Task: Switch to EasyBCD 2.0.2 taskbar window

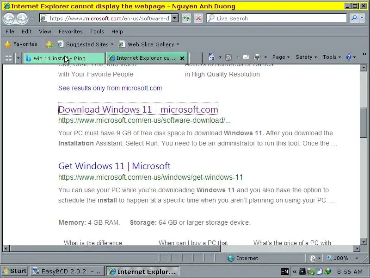Action: click(x=67, y=272)
